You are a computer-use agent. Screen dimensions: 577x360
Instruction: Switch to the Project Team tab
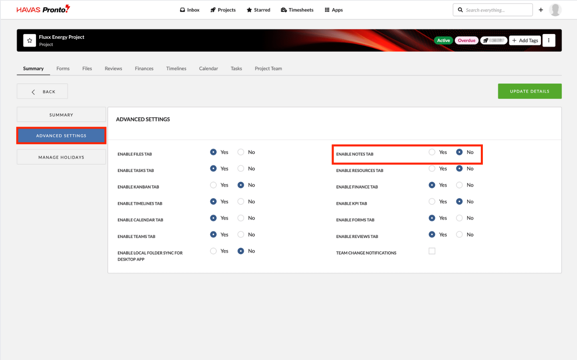(268, 68)
